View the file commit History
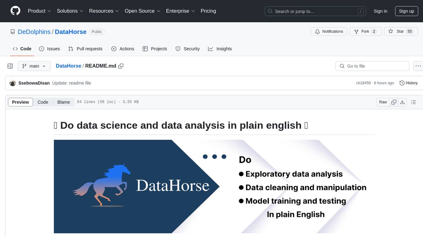The height and width of the screenshot is (237, 423). 408,83
